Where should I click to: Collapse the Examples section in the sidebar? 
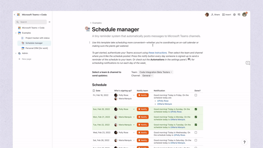point(16,33)
